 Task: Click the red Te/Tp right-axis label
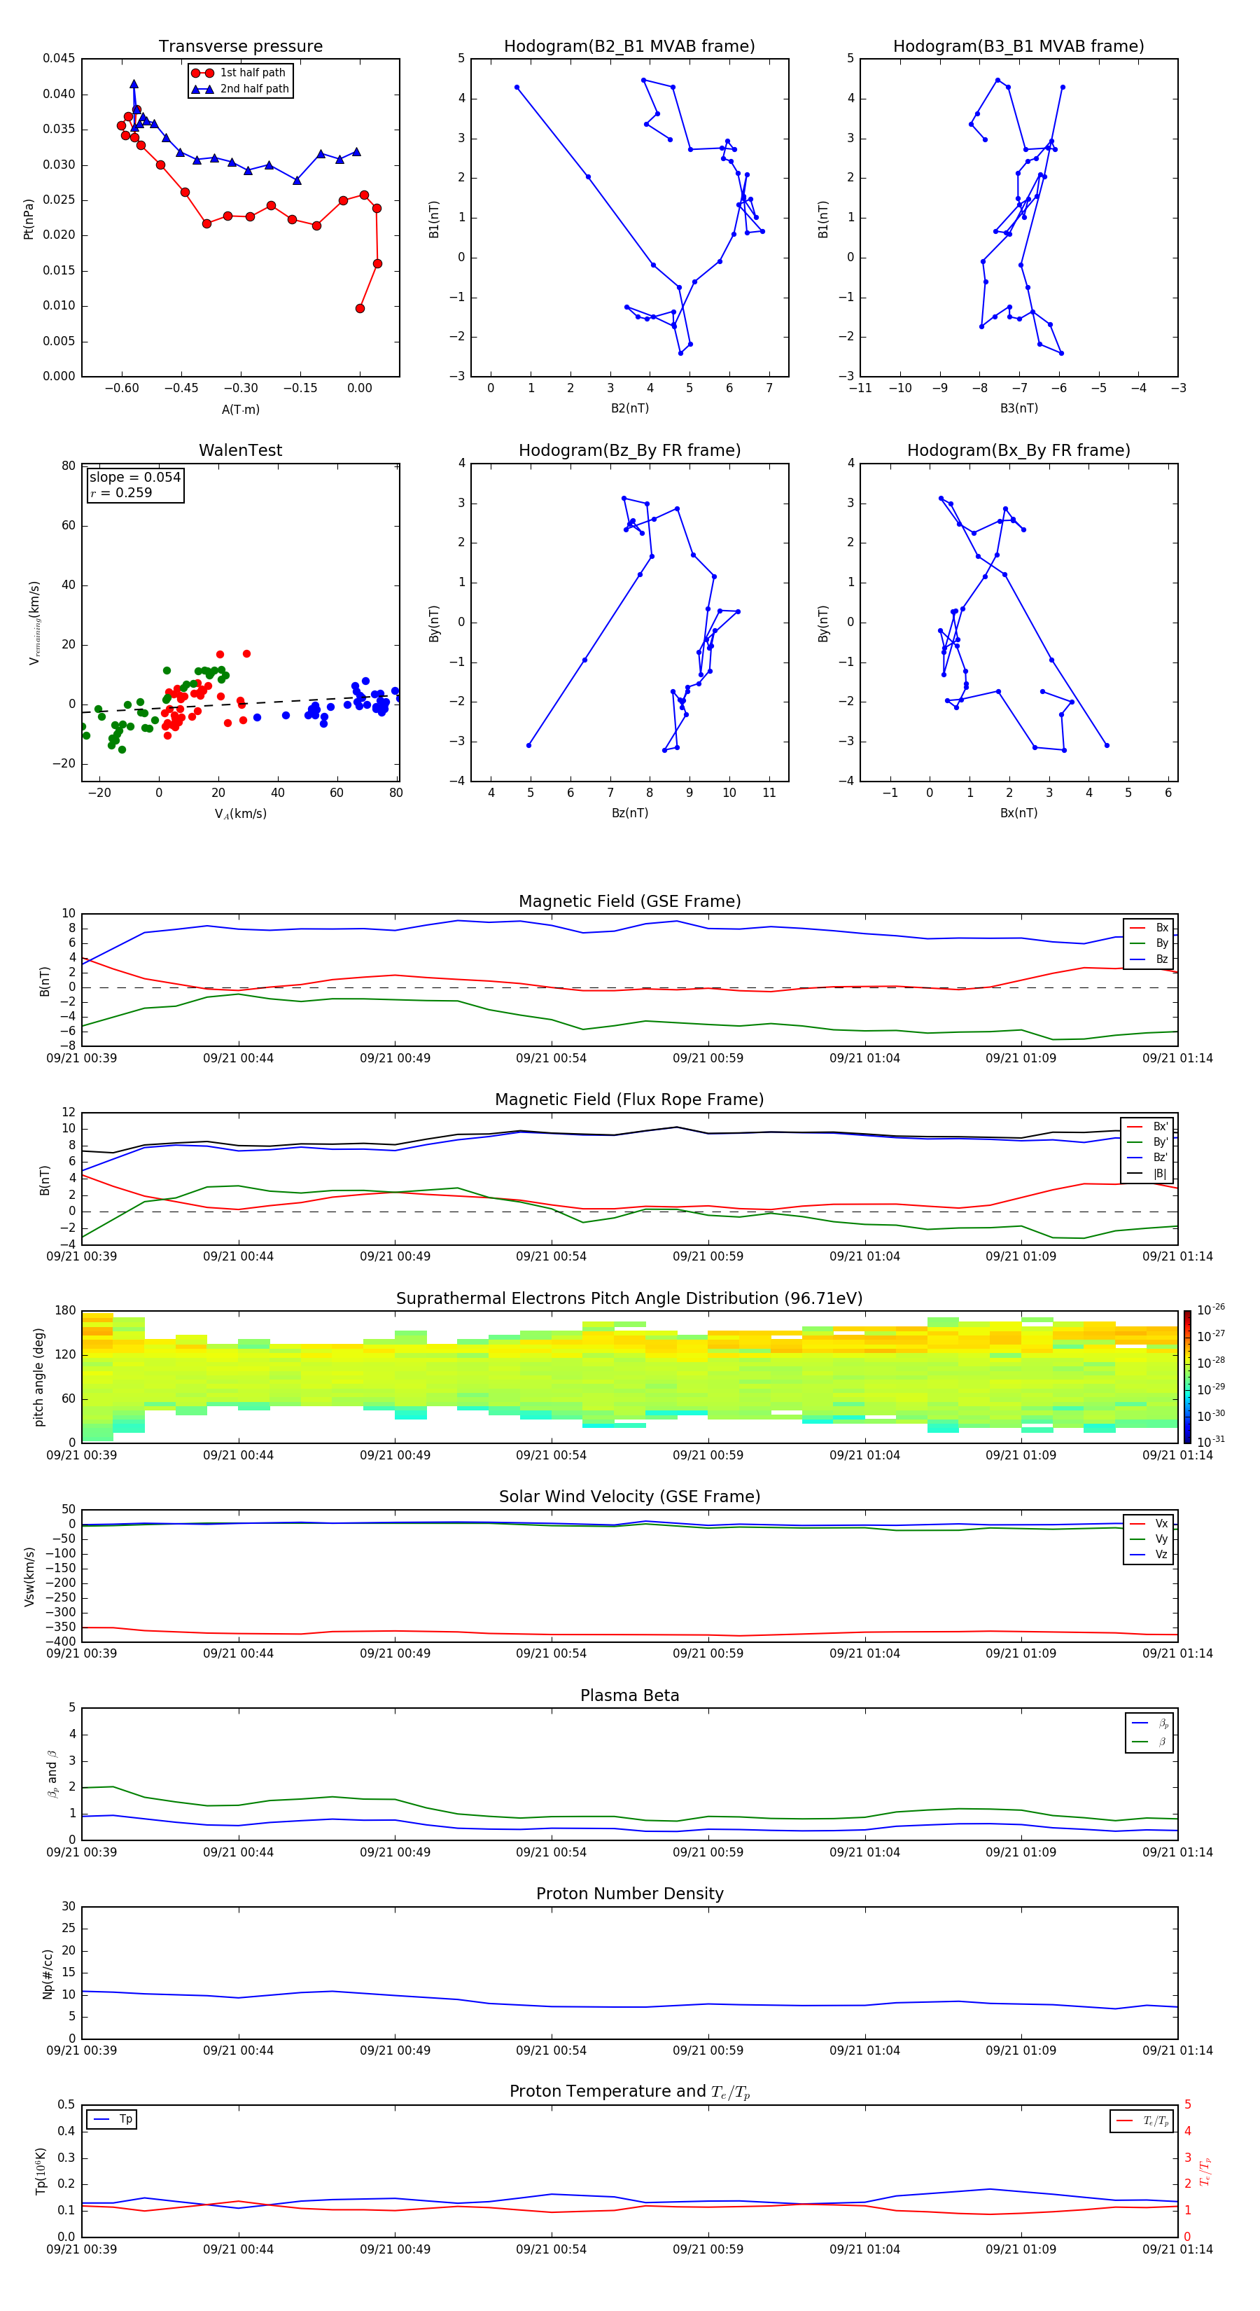coord(1205,2171)
